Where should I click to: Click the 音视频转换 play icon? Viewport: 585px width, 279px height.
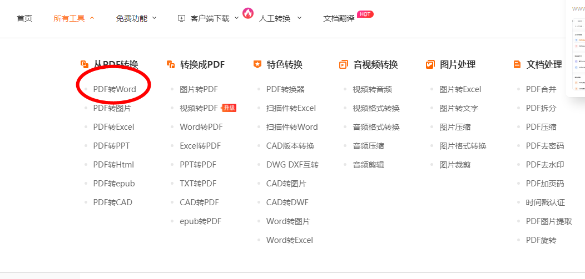[x=344, y=64]
